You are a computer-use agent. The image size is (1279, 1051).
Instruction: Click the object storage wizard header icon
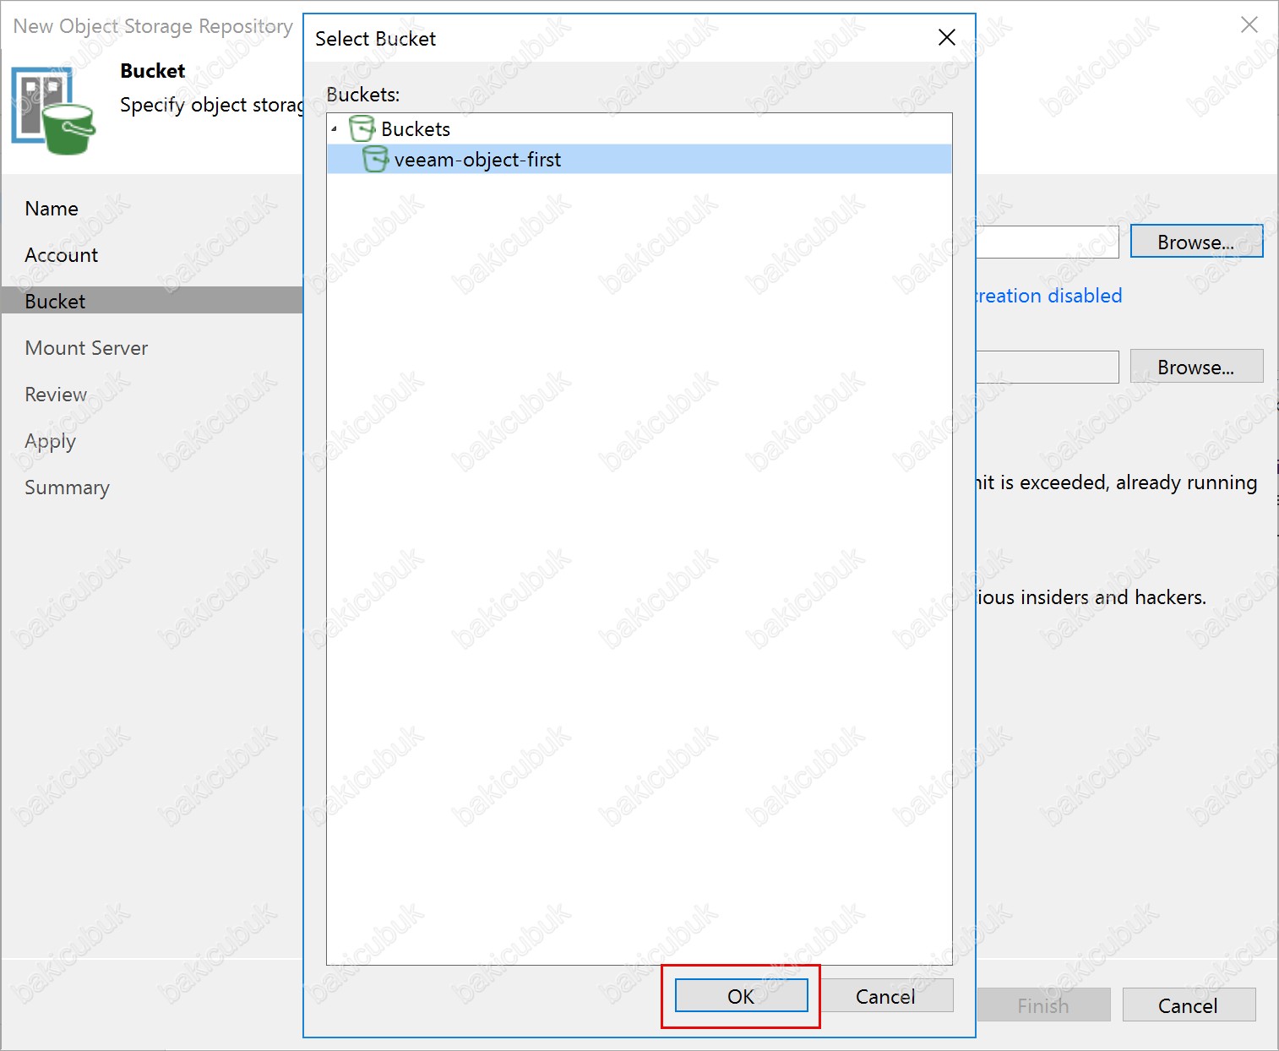53,111
